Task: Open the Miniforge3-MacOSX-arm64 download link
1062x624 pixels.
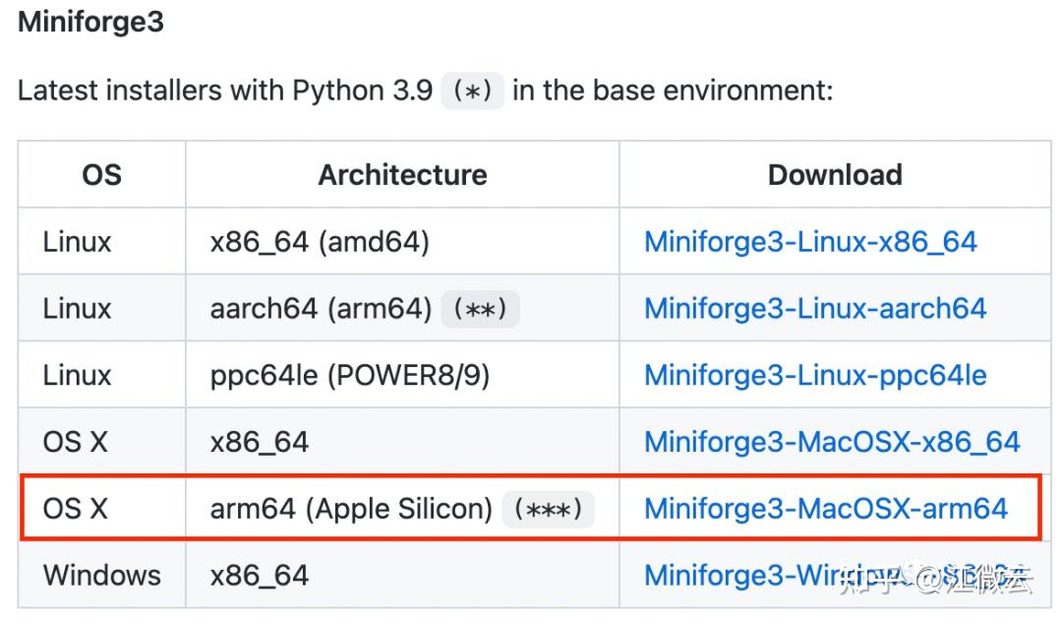Action: (x=826, y=509)
